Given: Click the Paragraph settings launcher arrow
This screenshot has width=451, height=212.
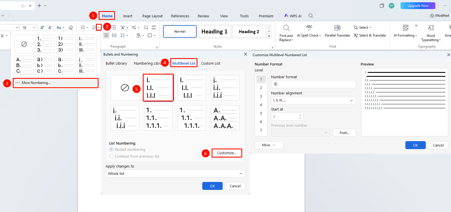Looking at the screenshot, I should (157, 47).
